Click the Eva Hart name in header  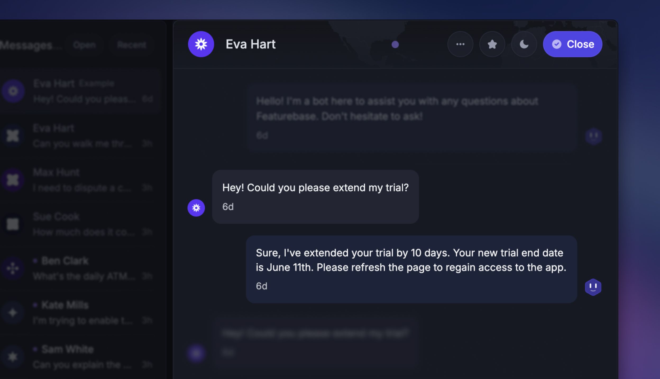pos(250,44)
